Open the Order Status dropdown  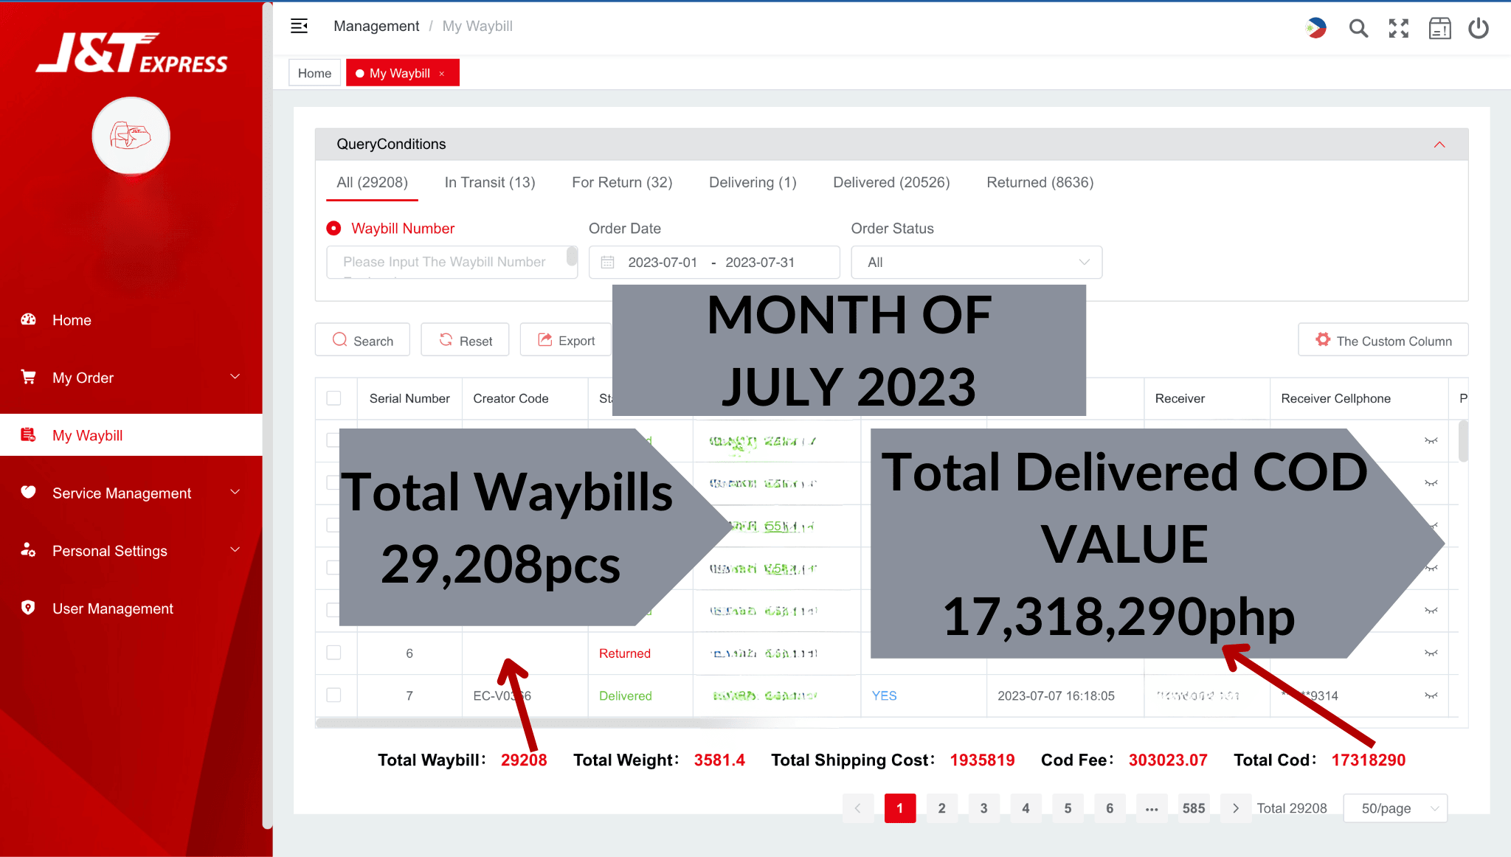977,262
